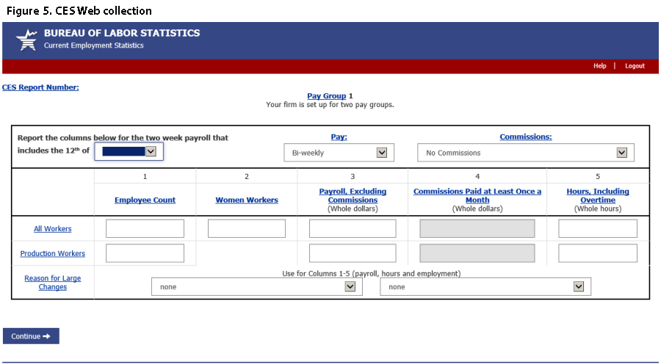This screenshot has height=364, width=661.
Task: Focus the All Workers Payroll field
Action: [x=353, y=228]
